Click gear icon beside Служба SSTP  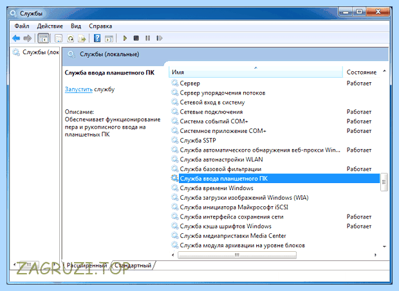[x=174, y=140]
